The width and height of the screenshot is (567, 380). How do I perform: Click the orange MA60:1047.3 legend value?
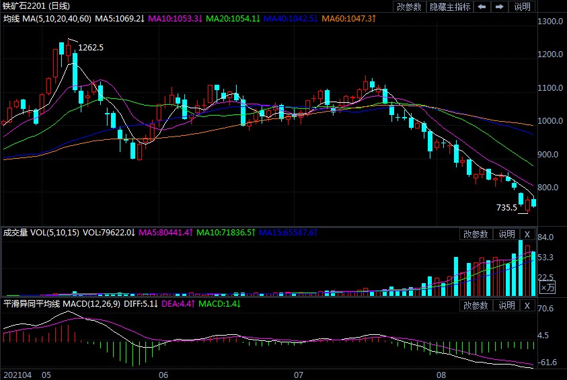pos(348,18)
